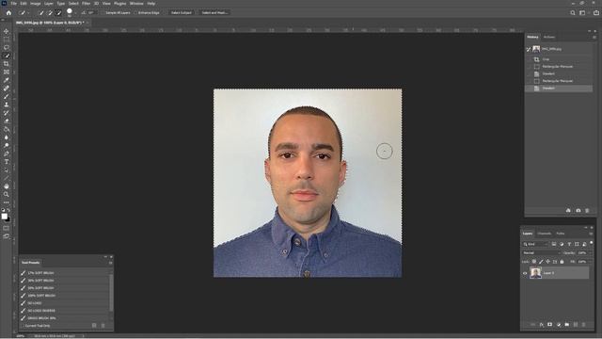602x339 pixels.
Task: Select the Zoom tool
Action: 7,194
